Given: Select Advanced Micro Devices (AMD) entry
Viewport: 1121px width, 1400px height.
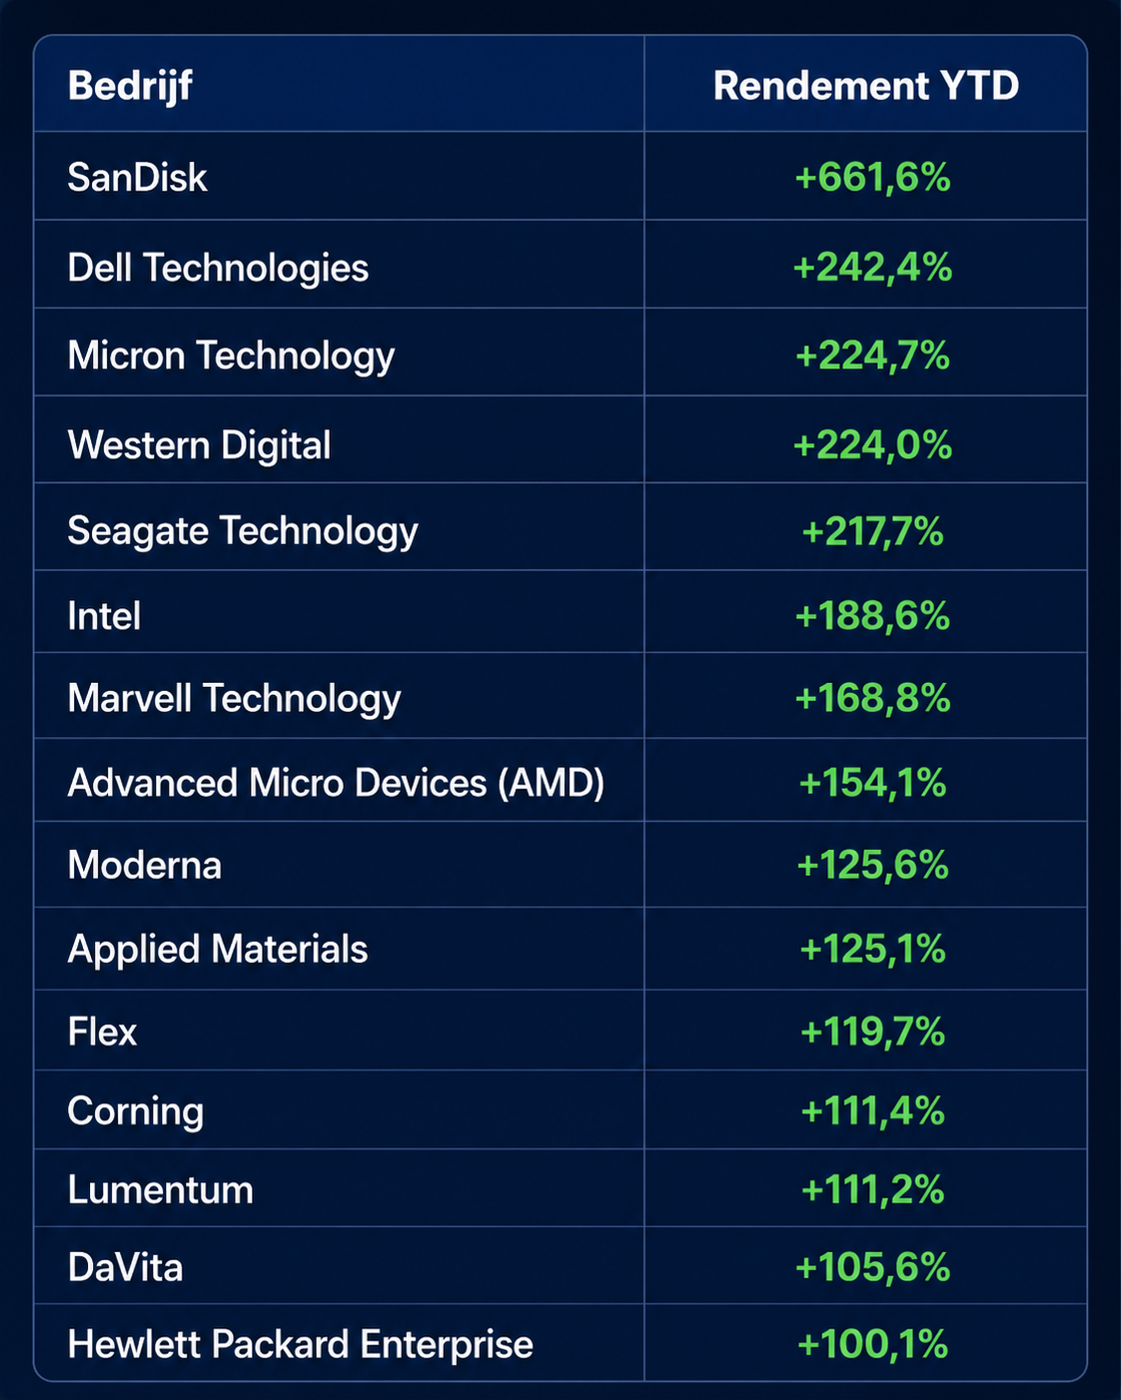Looking at the screenshot, I should (x=336, y=783).
